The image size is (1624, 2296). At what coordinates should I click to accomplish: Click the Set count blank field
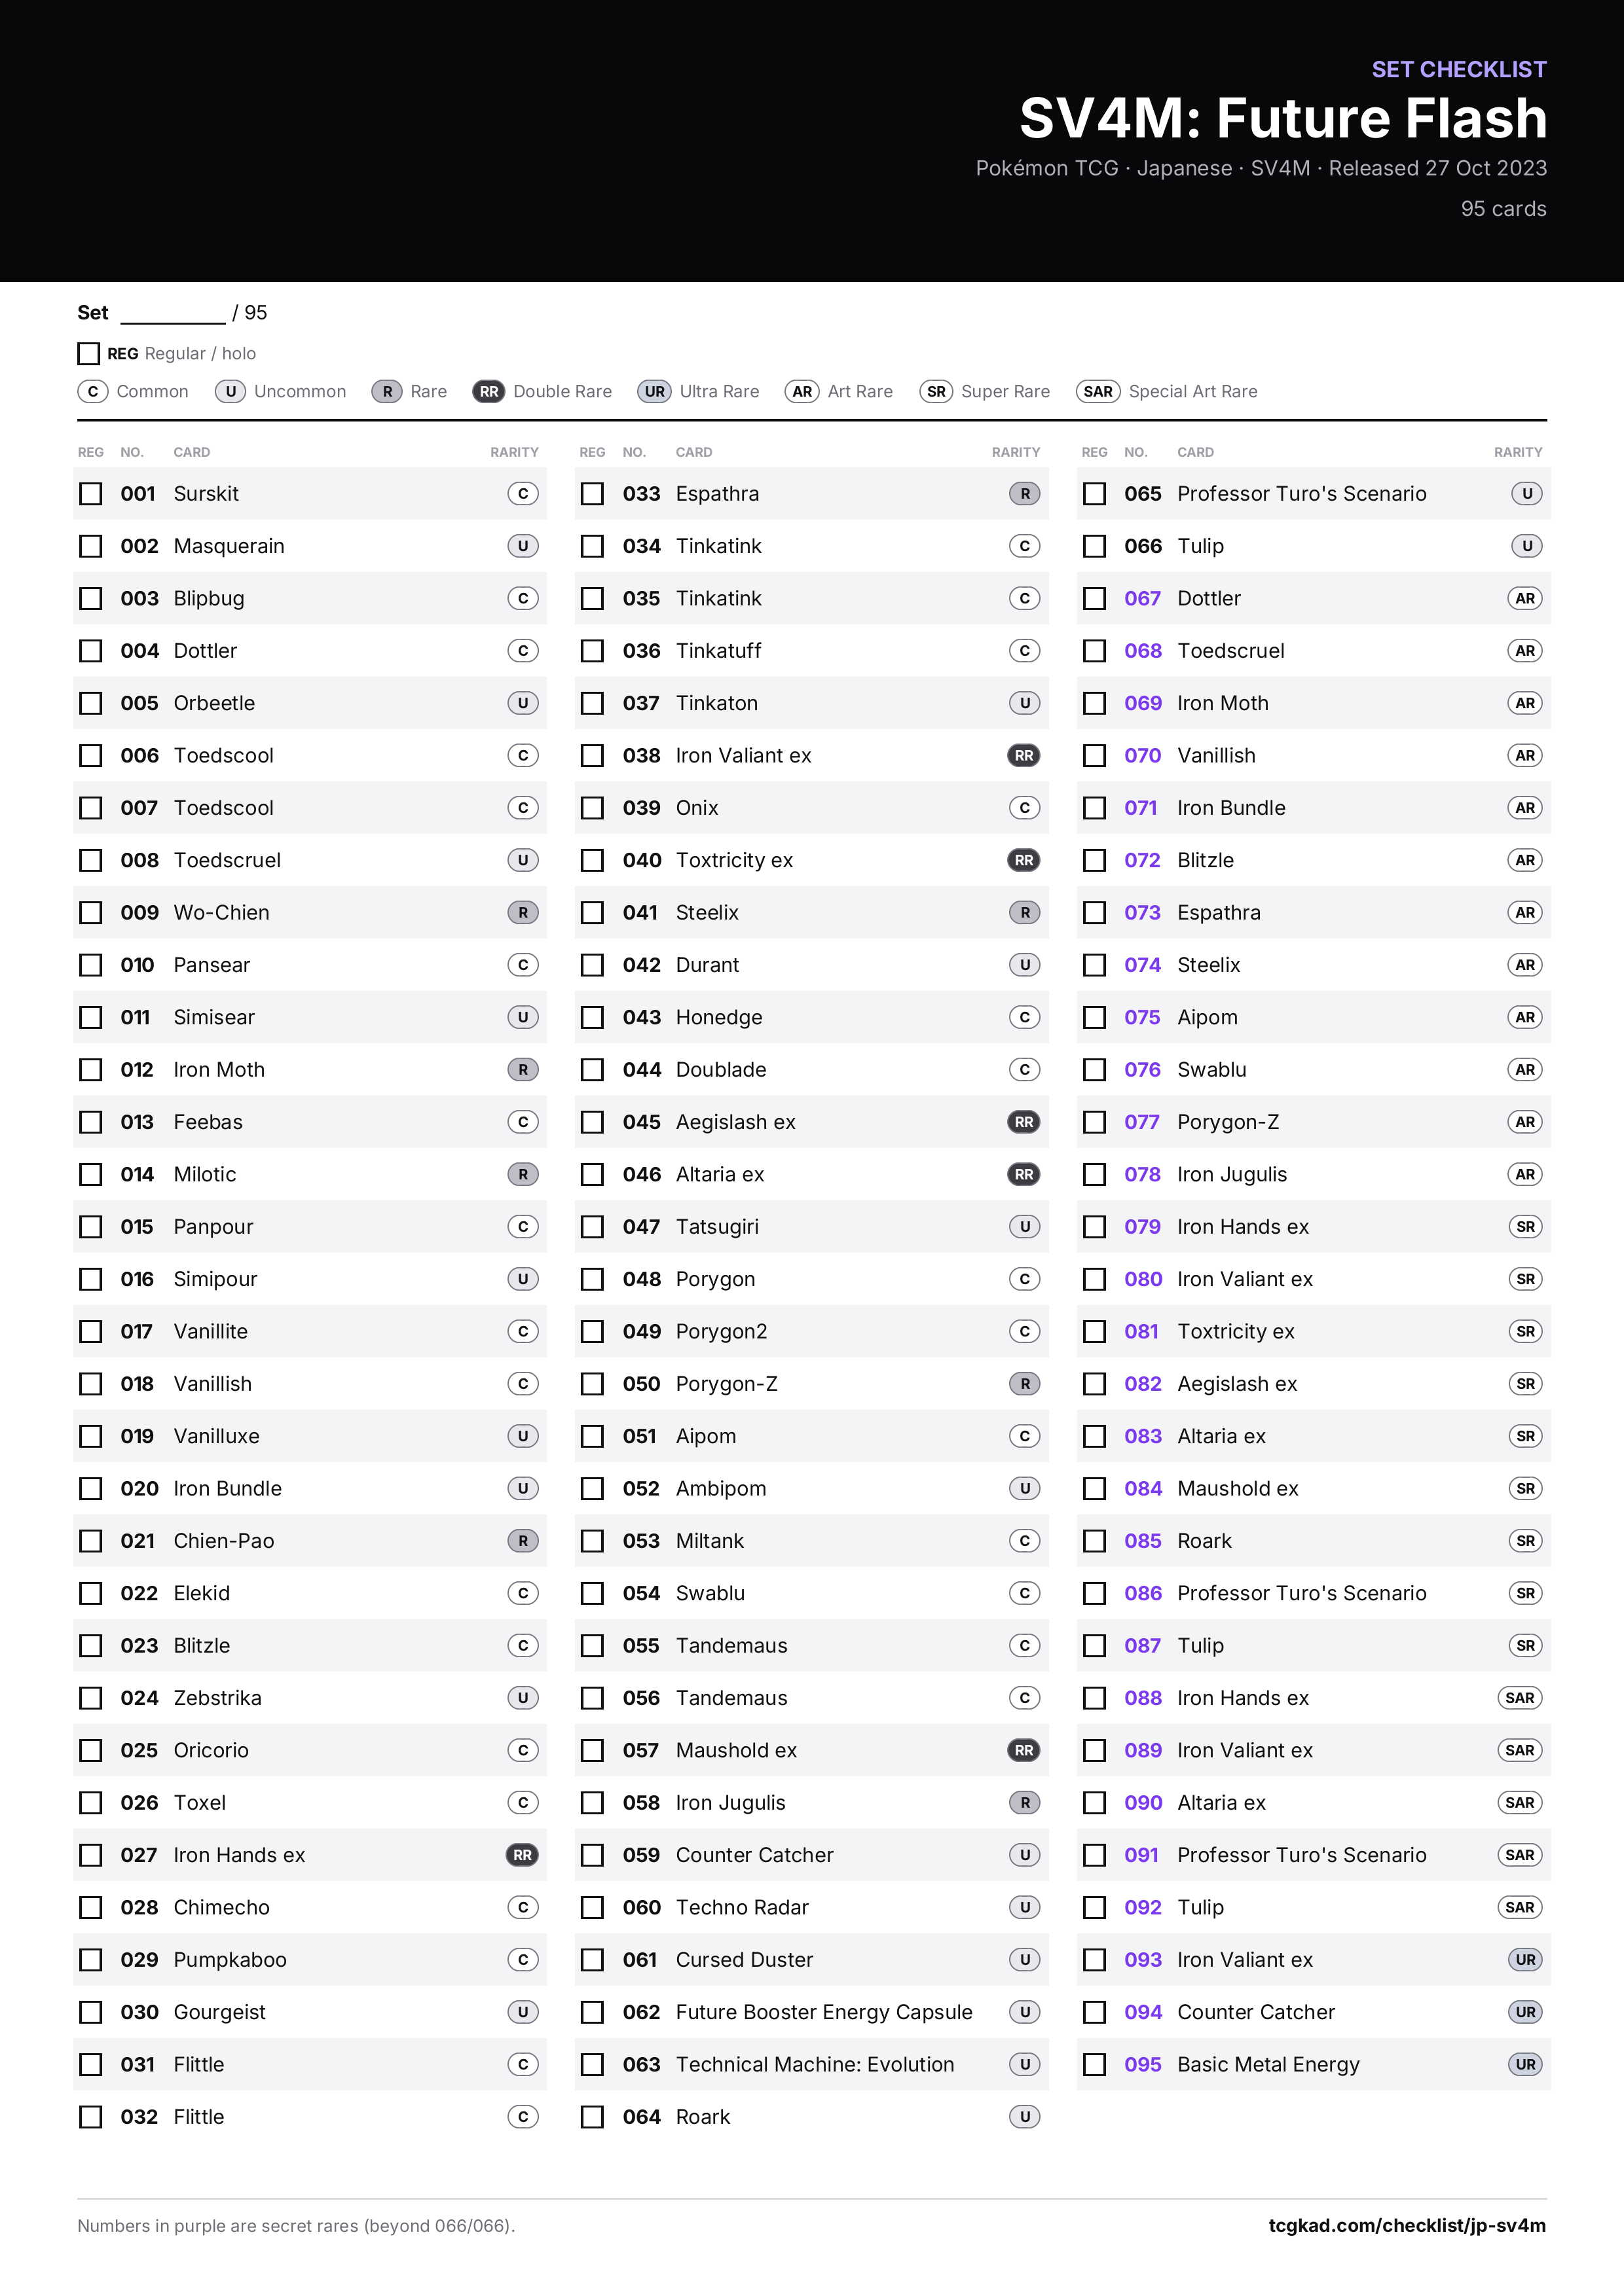click(x=173, y=314)
